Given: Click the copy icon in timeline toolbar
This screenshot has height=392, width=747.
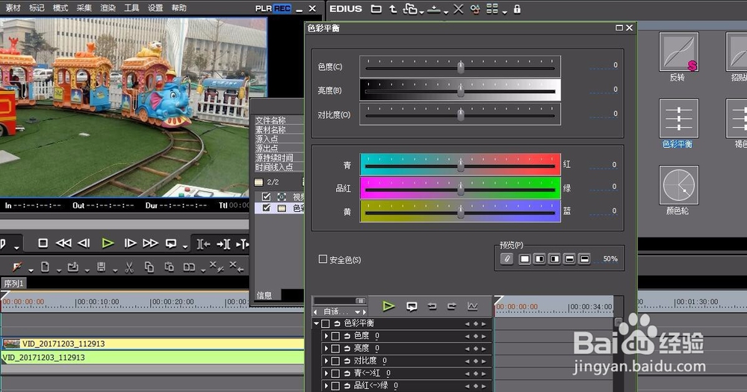Looking at the screenshot, I should [x=149, y=267].
